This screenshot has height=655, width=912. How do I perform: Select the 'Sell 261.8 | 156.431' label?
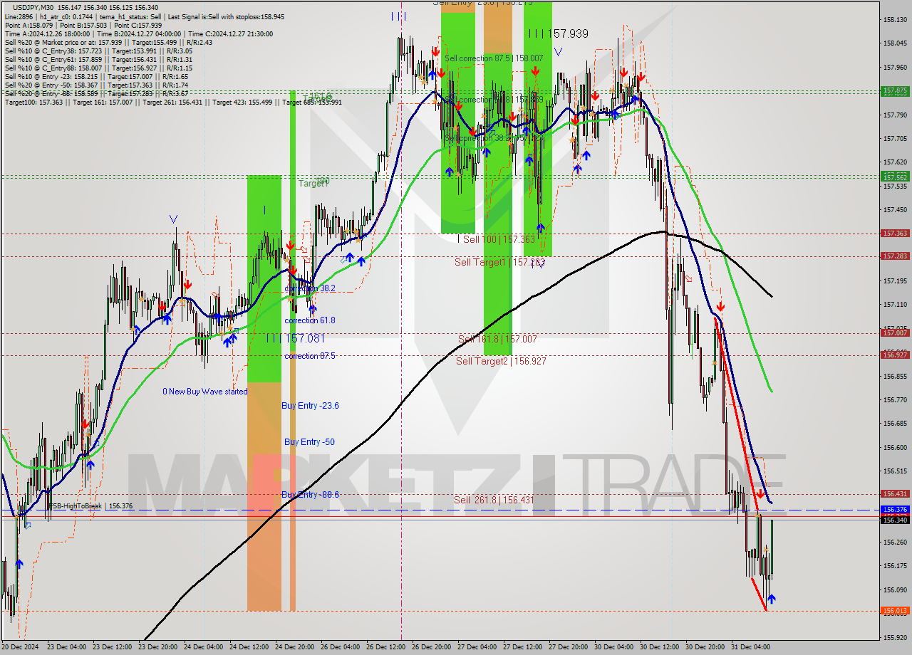(x=494, y=501)
